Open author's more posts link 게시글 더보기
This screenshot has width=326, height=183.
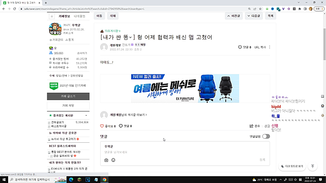[x=128, y=115]
